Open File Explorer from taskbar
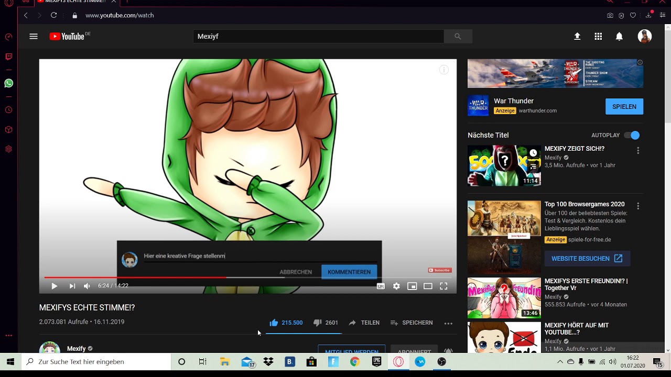 click(x=225, y=362)
